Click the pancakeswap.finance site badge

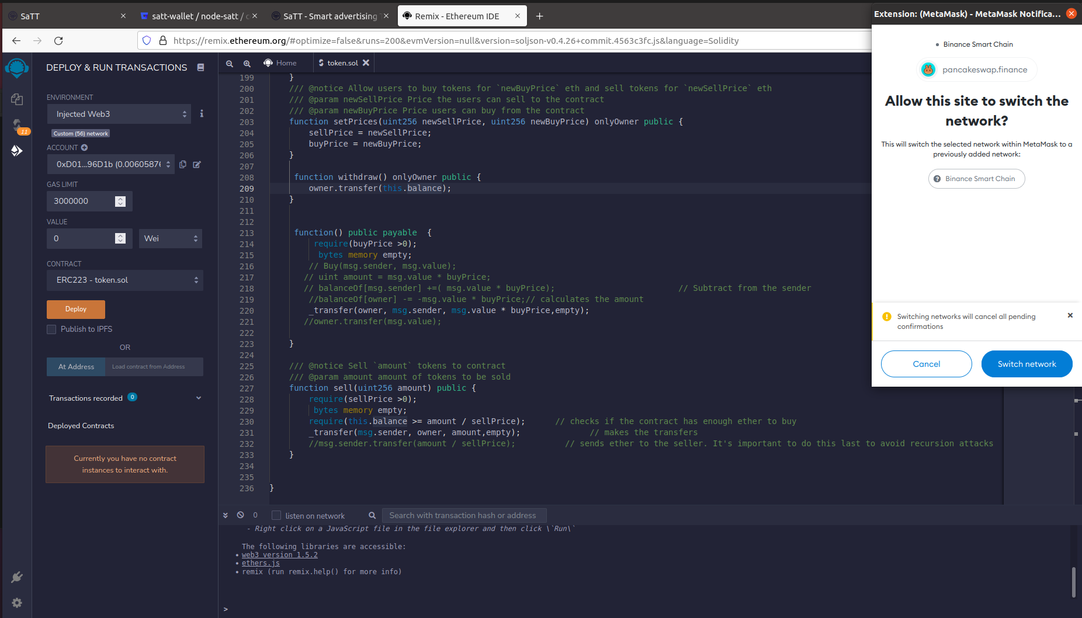(977, 70)
